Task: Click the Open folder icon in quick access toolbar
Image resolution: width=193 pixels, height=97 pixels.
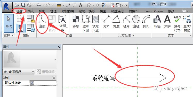Action: [x=17, y=5]
